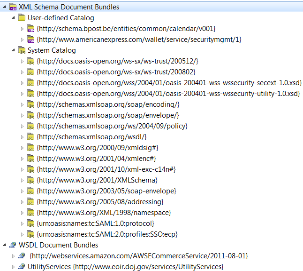
Task: Expand the soap/encoding node
Action: coord(22,105)
